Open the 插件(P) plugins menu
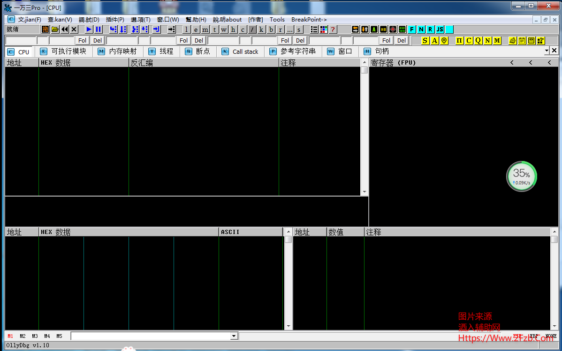Image resolution: width=562 pixels, height=351 pixels. pos(115,20)
